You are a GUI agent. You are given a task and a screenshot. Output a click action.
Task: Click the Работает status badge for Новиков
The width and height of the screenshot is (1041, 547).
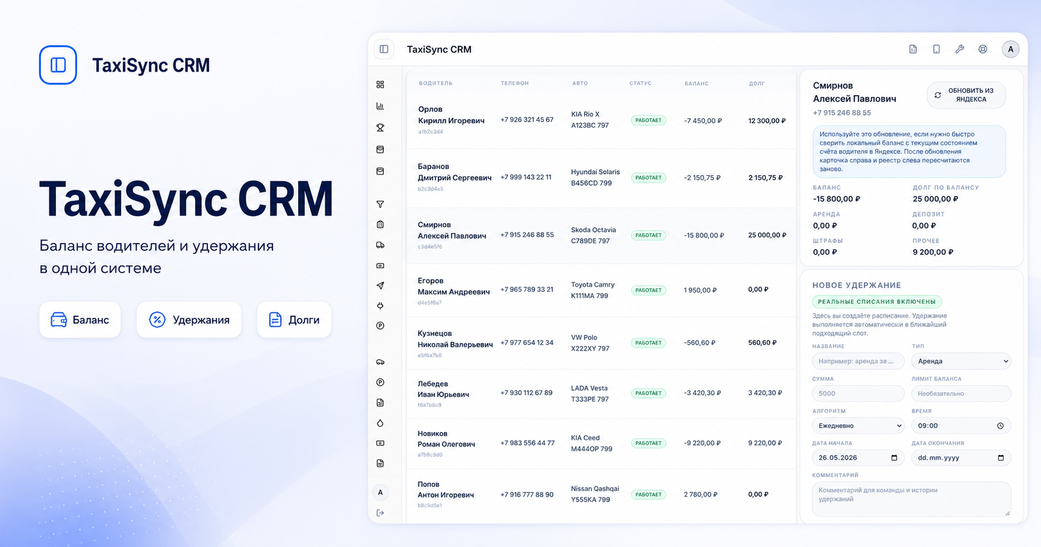click(648, 443)
